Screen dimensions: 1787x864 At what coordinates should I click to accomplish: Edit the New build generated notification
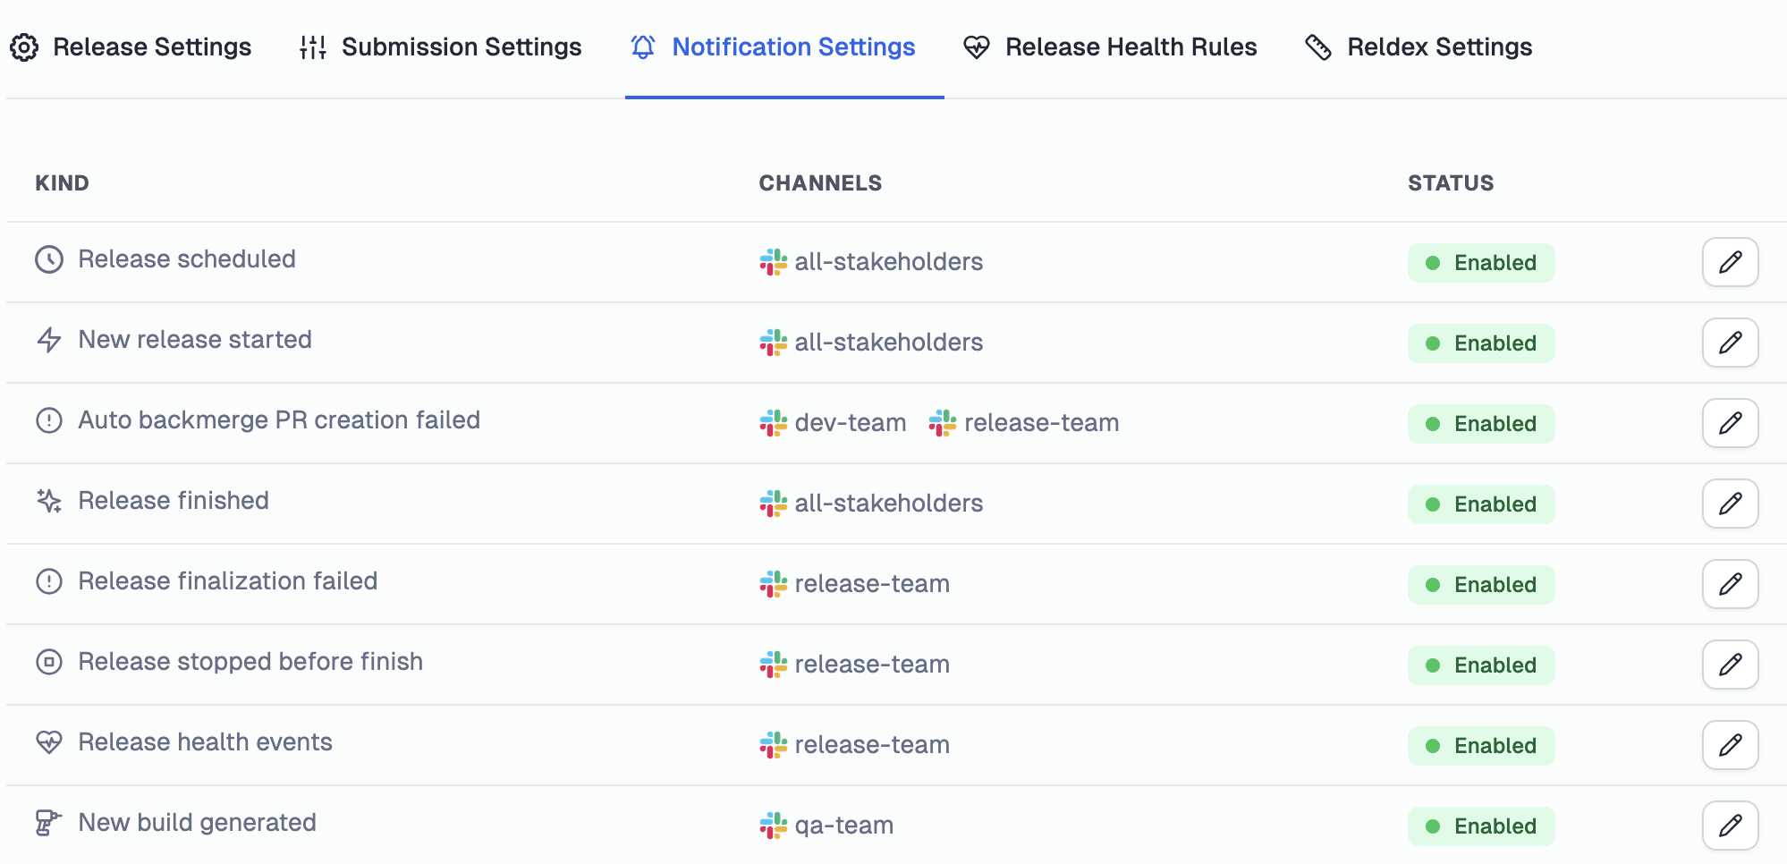coord(1730,826)
